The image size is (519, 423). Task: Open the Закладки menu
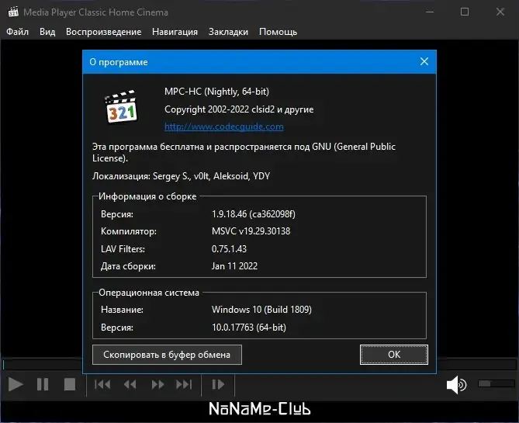tap(228, 32)
